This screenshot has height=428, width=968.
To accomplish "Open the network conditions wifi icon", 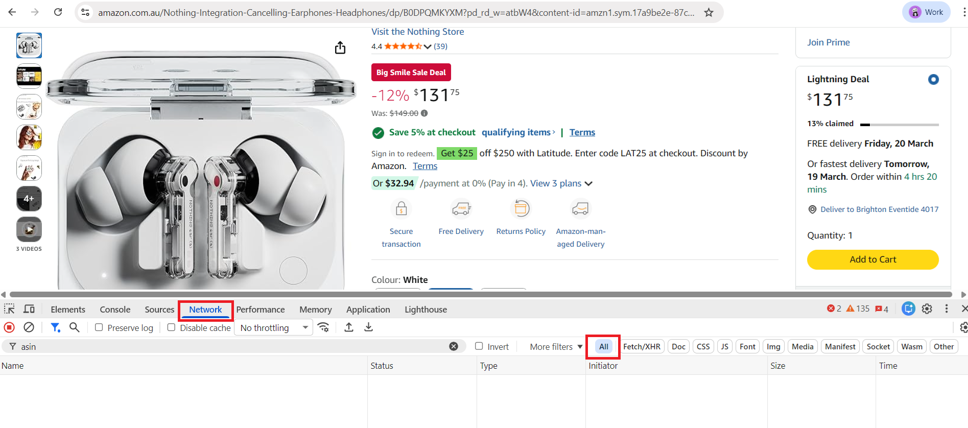I will point(323,327).
